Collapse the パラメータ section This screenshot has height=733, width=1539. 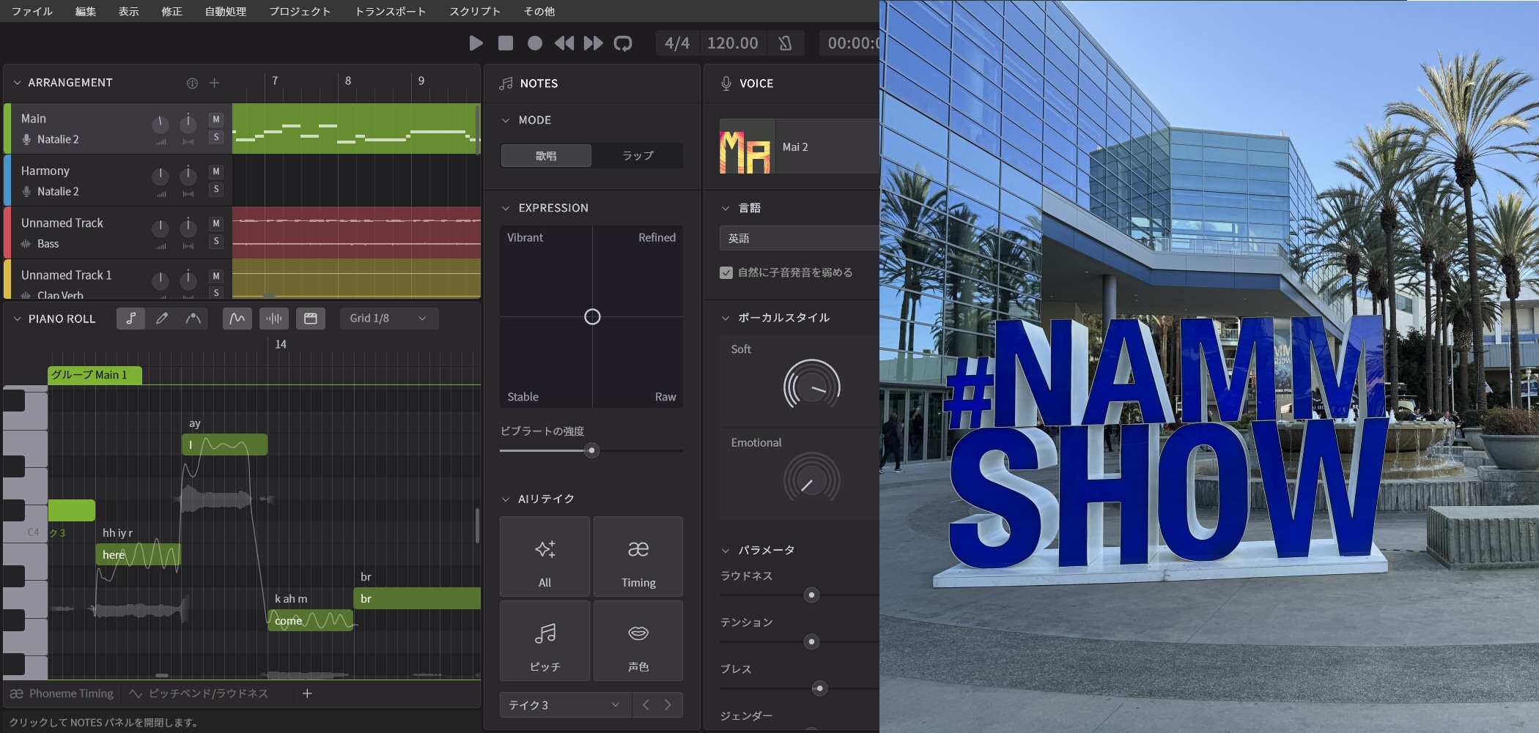pos(726,550)
